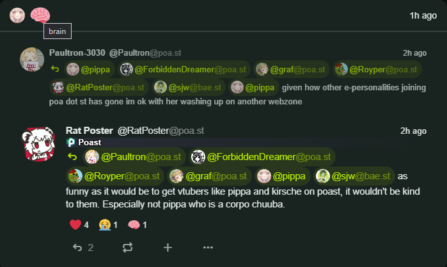This screenshot has height=267, width=447.
Task: Click the reply-to arrow in Rat Poster's post
Action: click(x=72, y=157)
